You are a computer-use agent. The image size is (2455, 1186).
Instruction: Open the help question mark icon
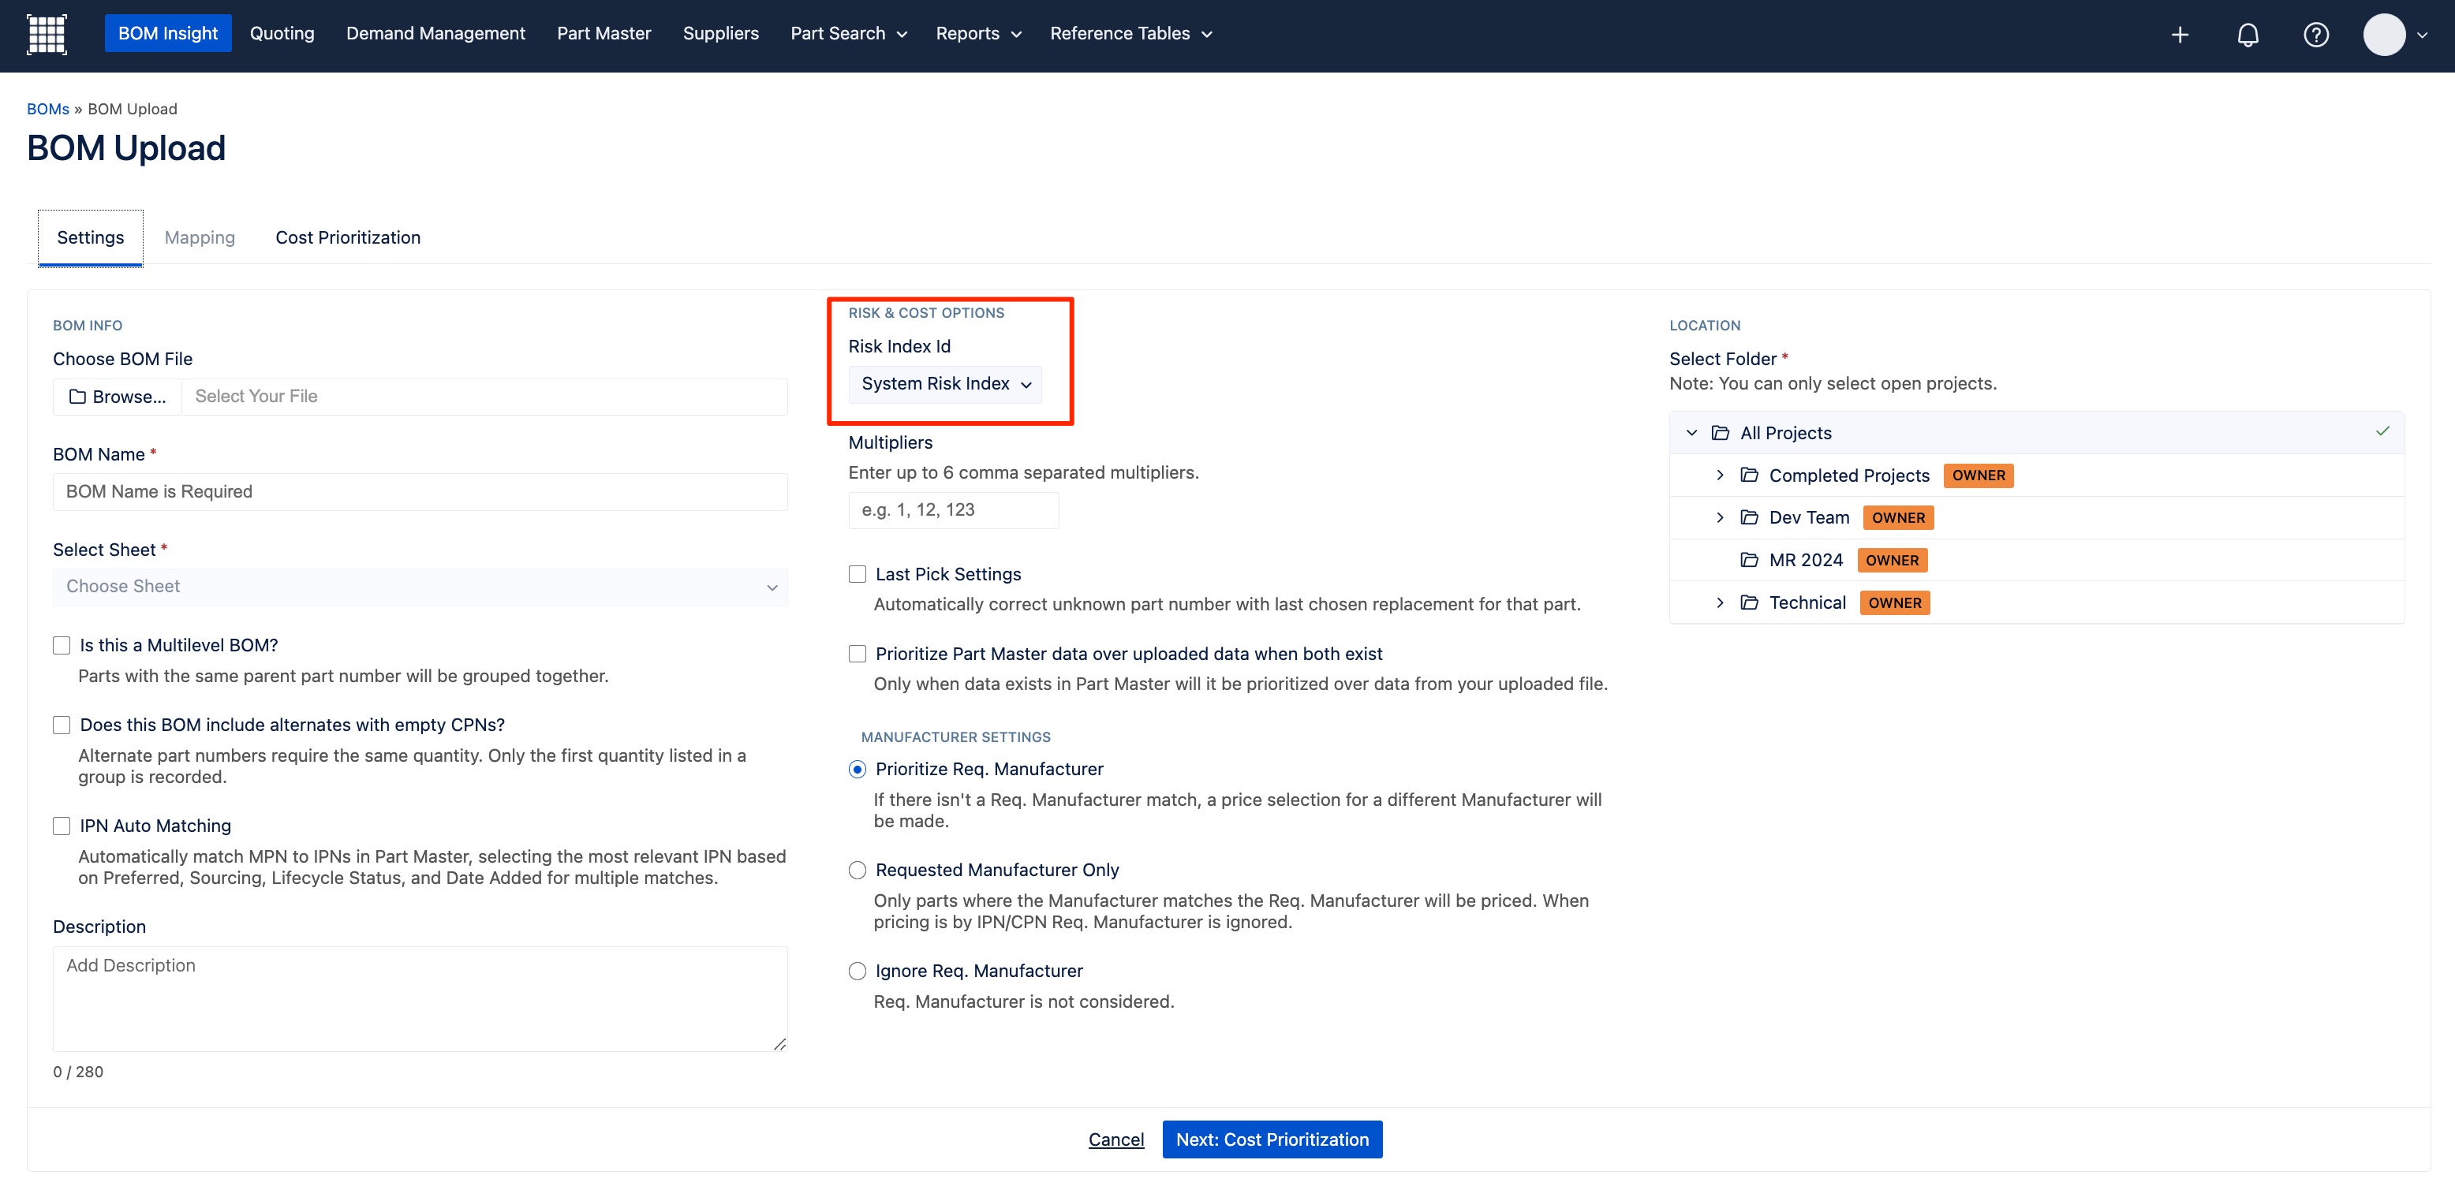click(2316, 35)
